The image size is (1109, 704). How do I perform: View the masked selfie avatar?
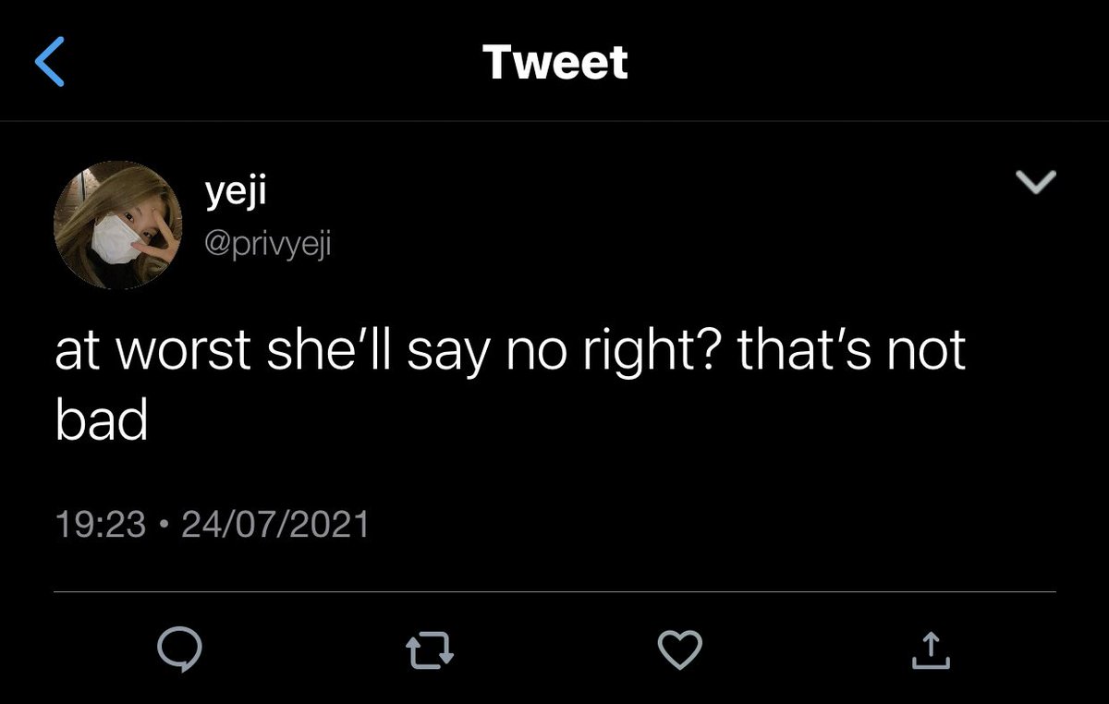coord(117,225)
